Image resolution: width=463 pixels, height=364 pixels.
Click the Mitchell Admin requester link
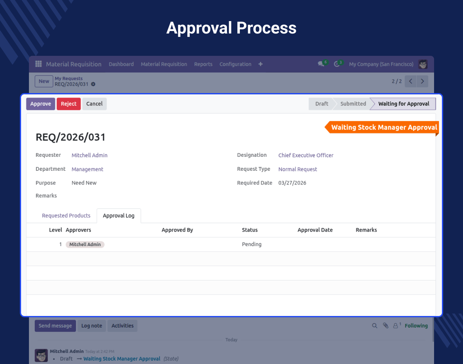pyautogui.click(x=89, y=156)
